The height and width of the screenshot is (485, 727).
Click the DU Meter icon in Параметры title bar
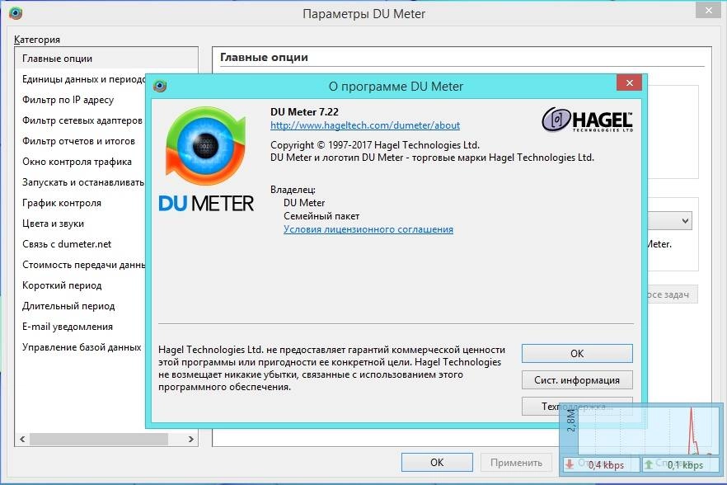tap(16, 13)
